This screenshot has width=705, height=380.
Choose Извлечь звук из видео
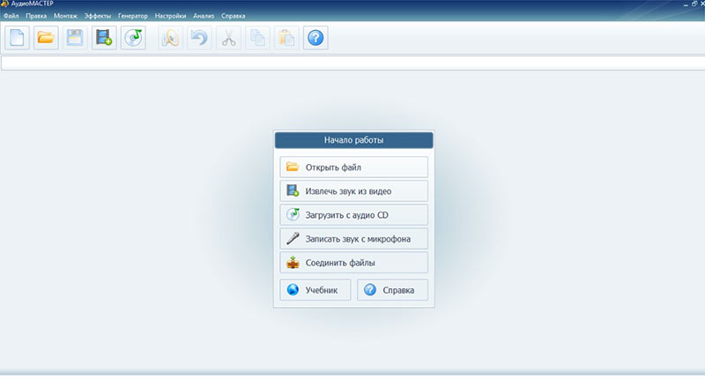click(x=354, y=190)
